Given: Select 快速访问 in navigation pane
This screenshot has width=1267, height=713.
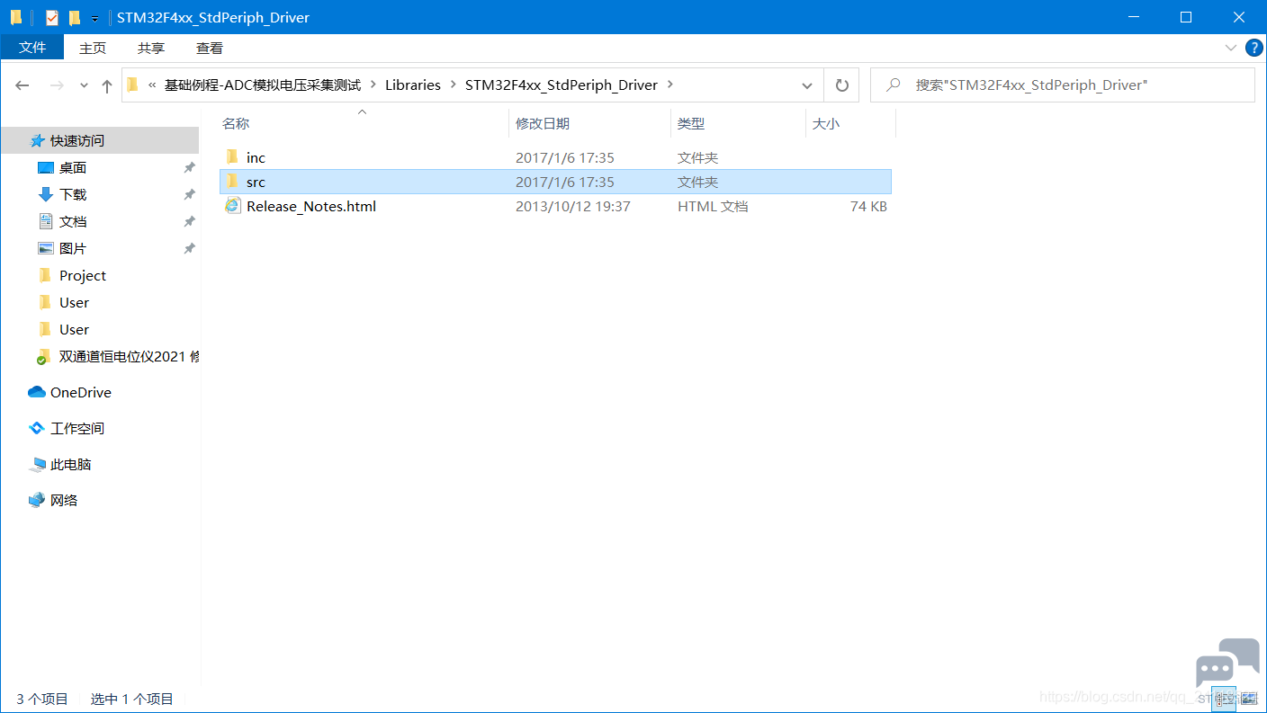Looking at the screenshot, I should (99, 140).
